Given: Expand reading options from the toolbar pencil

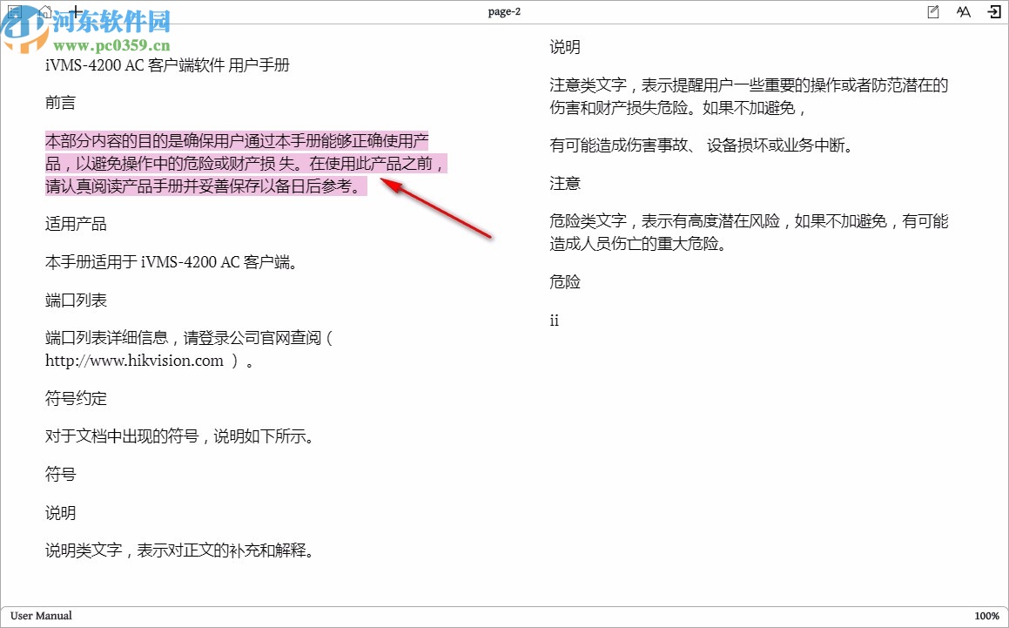Looking at the screenshot, I should pos(932,11).
